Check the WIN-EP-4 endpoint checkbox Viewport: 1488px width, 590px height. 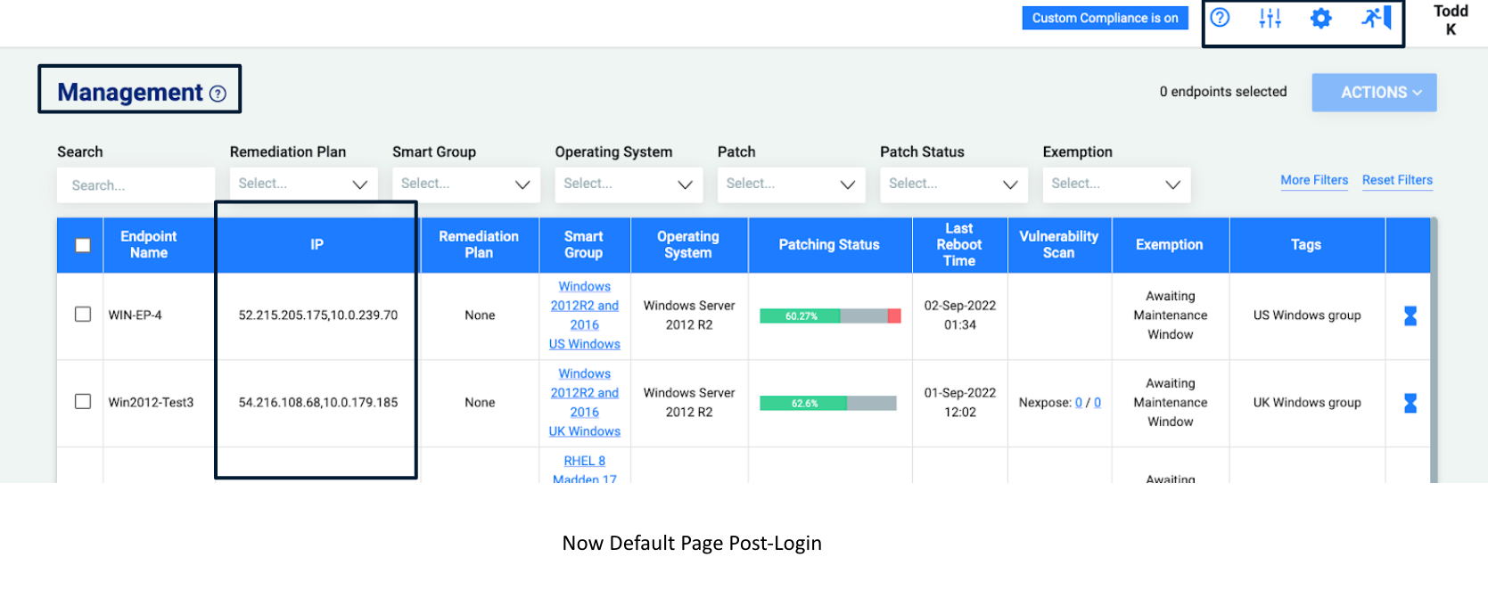tap(83, 315)
